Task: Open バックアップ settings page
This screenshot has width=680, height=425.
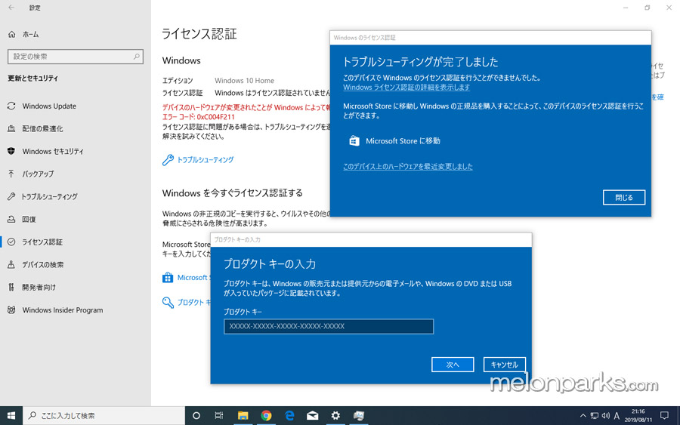Action: pyautogui.click(x=38, y=174)
